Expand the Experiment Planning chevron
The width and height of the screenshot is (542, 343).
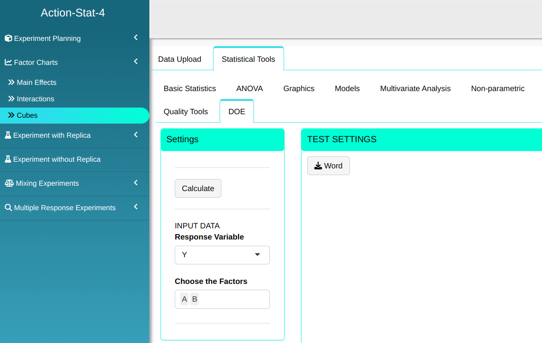[136, 38]
